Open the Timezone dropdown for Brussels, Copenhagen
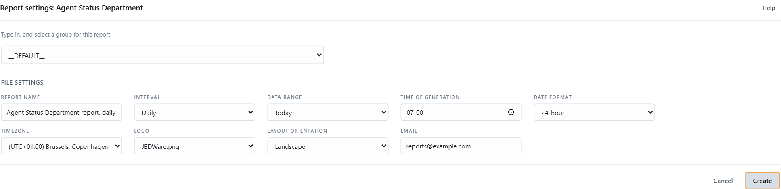781x189 pixels. (61, 146)
